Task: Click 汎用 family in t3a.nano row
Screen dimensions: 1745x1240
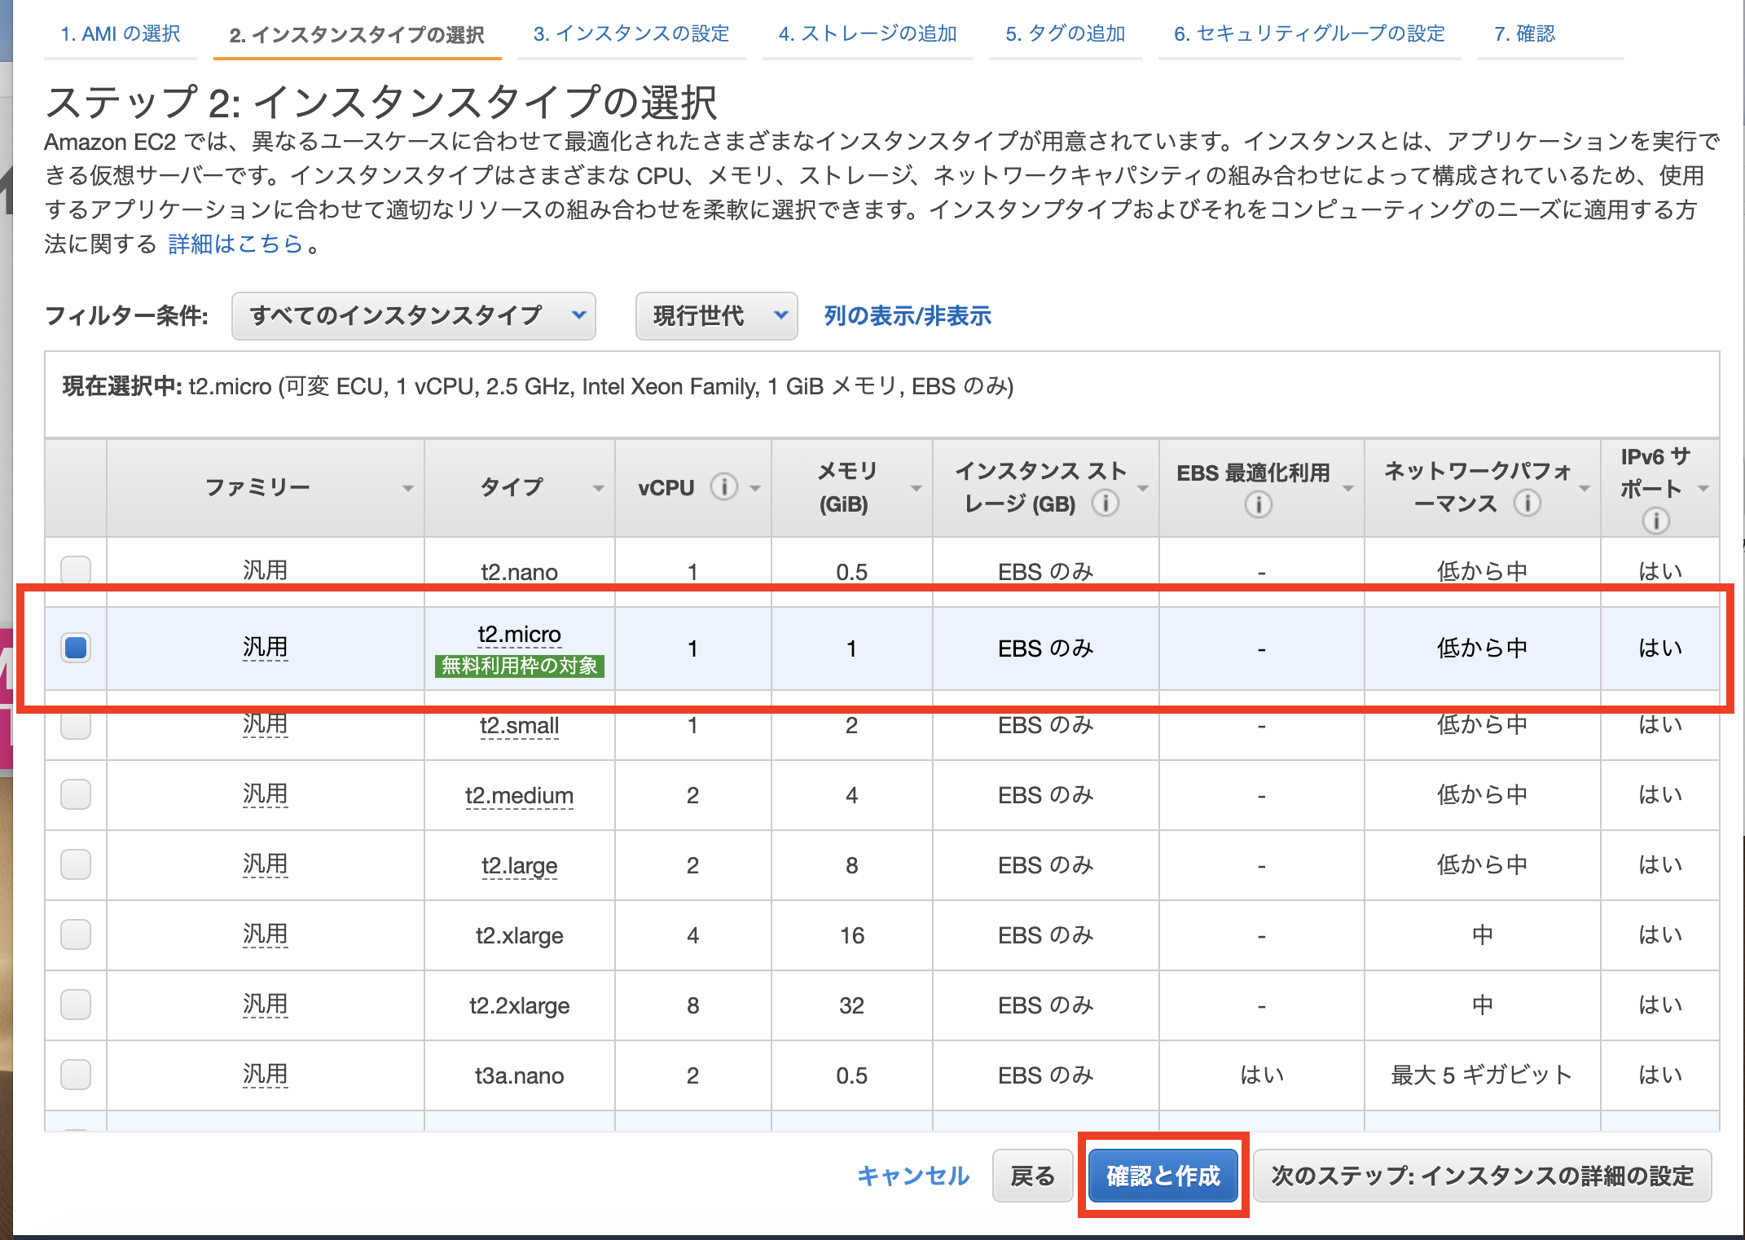Action: 266,1075
